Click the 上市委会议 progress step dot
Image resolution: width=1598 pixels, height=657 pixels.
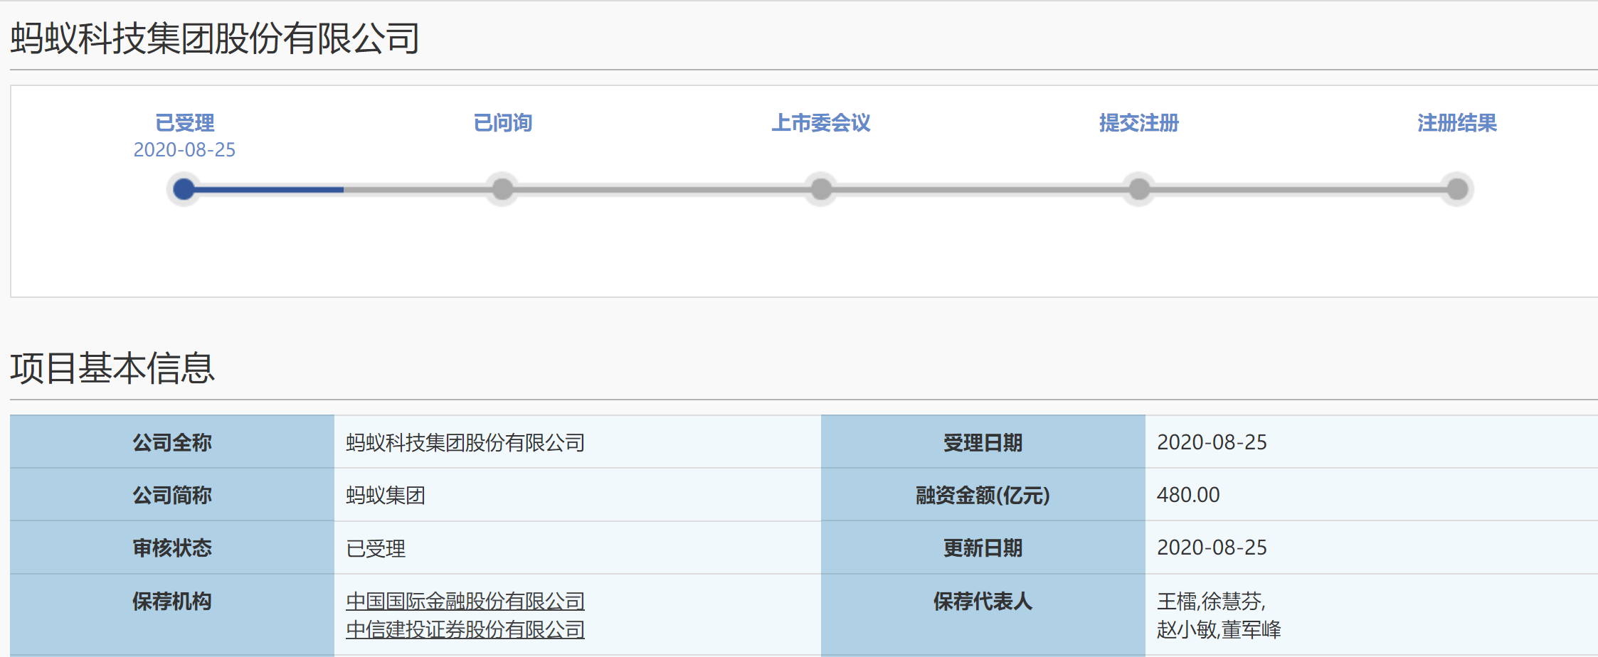(821, 189)
